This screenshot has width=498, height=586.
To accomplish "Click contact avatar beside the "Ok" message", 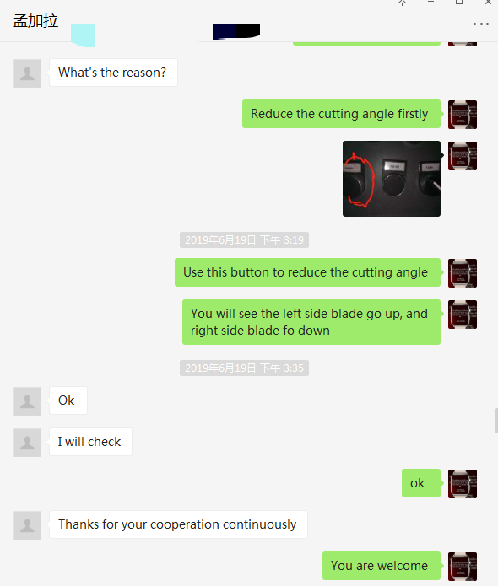I will point(27,401).
